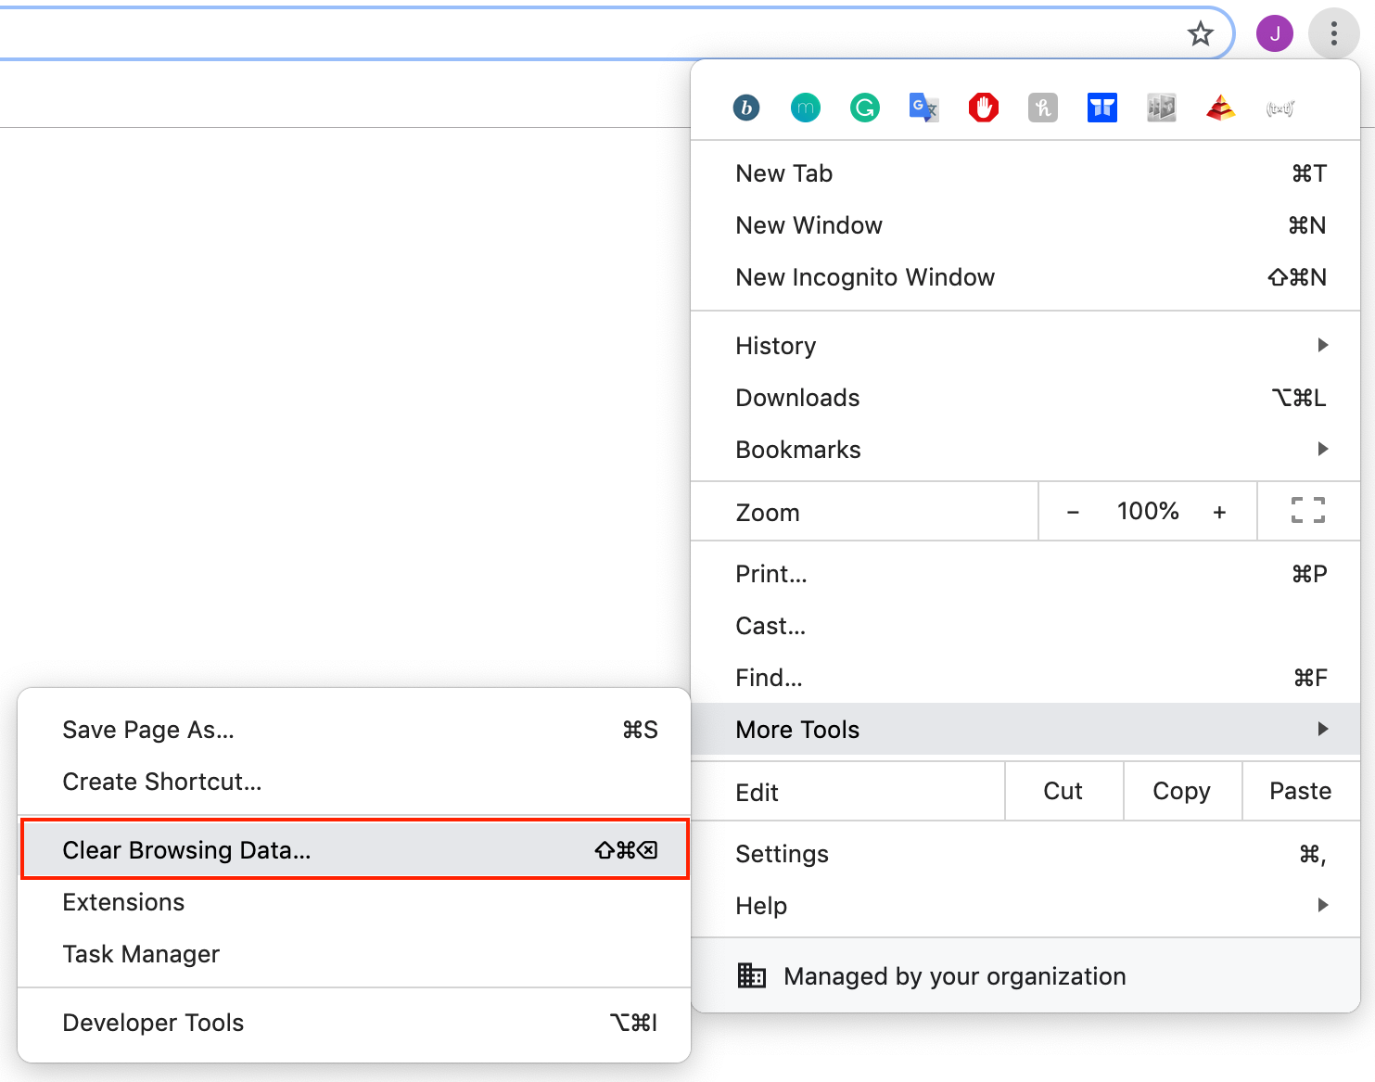Open a New Incognito Window
The image size is (1375, 1082).
point(1025,277)
